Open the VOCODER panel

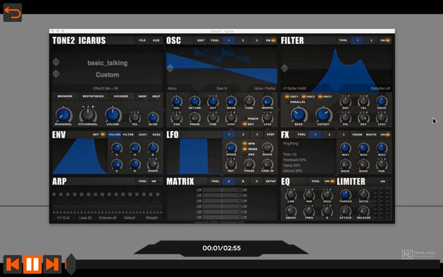coord(121,96)
